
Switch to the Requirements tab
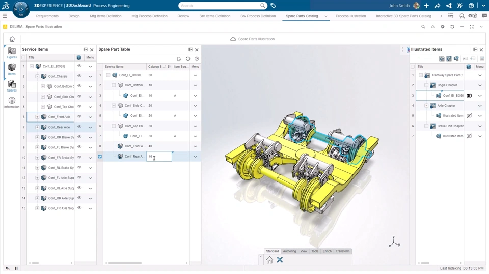coord(47,16)
